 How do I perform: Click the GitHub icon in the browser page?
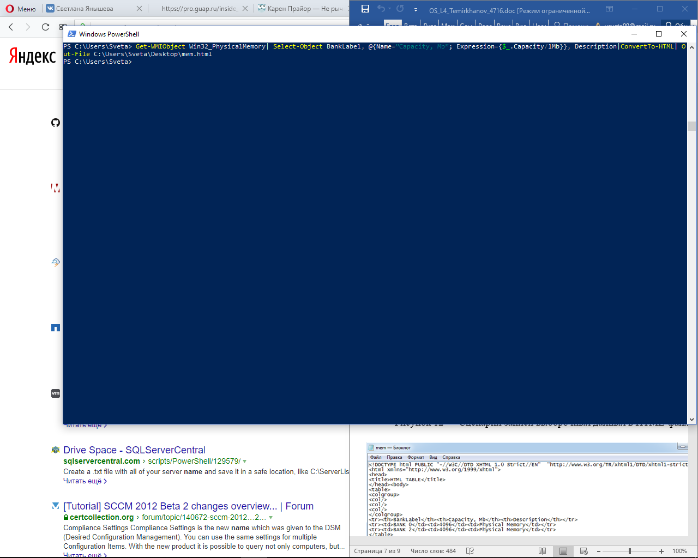point(56,123)
